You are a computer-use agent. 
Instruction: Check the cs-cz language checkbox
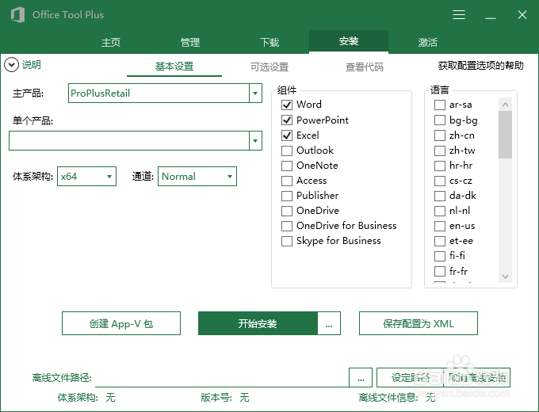440,181
